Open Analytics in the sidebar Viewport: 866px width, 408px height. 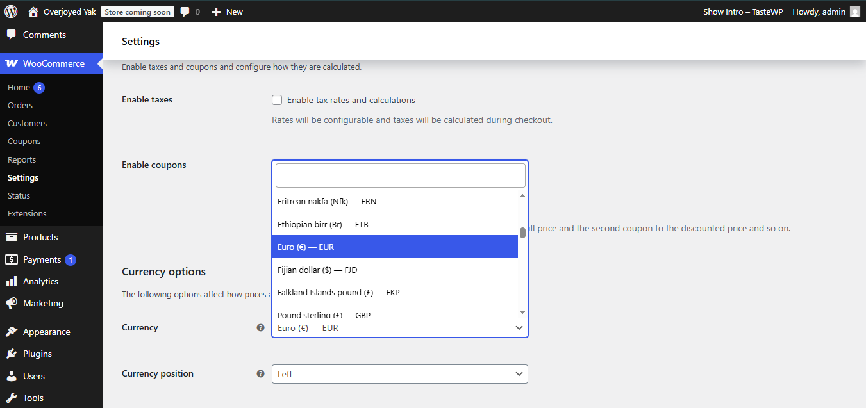pyautogui.click(x=40, y=281)
